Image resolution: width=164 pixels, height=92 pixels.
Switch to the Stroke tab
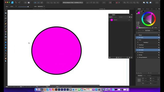[x=148, y=9]
